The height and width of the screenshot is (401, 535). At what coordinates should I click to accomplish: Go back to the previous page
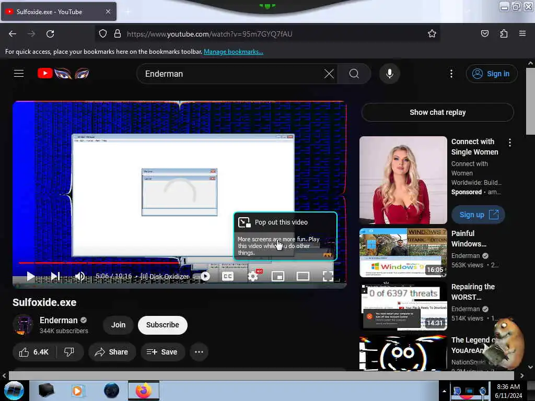[13, 34]
